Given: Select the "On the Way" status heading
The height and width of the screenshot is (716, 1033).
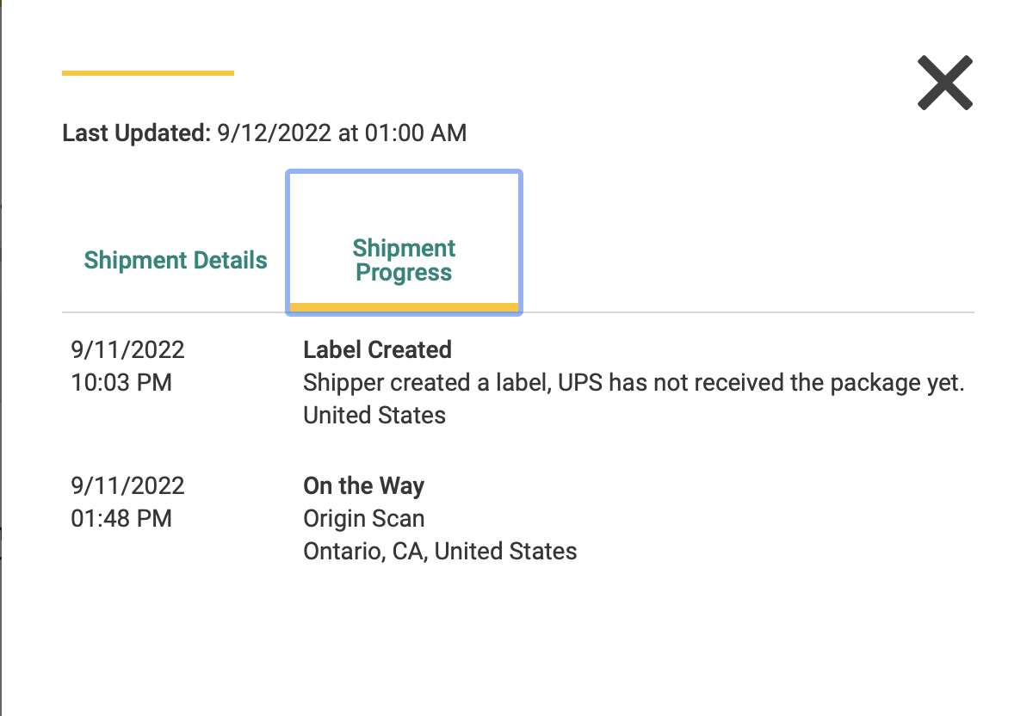Looking at the screenshot, I should [363, 485].
